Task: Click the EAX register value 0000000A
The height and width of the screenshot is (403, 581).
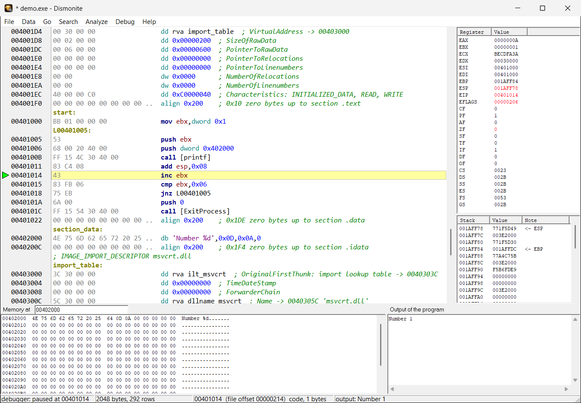Action: tap(506, 40)
